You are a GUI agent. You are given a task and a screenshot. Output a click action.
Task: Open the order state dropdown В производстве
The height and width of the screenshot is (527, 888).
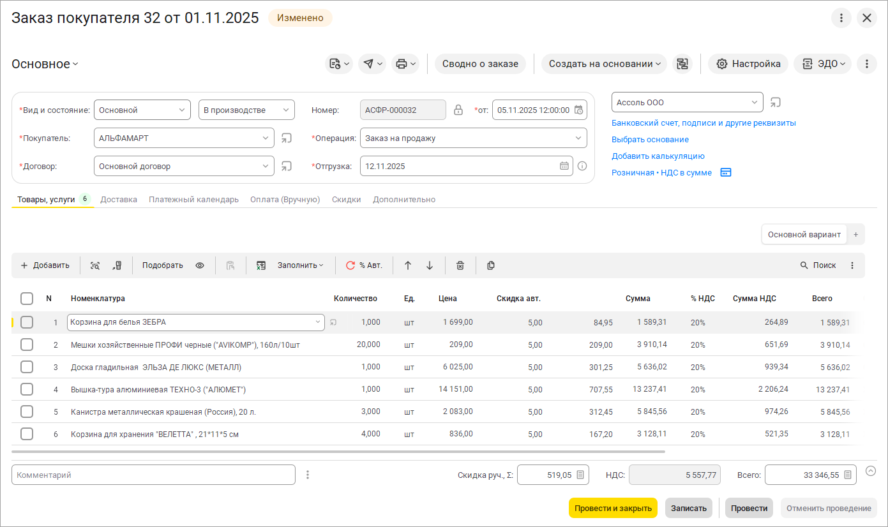[x=246, y=110]
